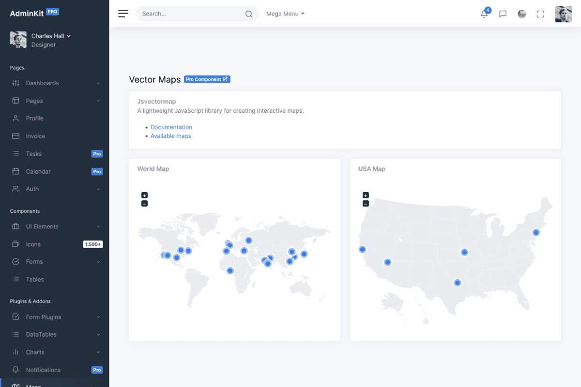
Task: Click the Forms check-circle icon
Action: coord(15,262)
